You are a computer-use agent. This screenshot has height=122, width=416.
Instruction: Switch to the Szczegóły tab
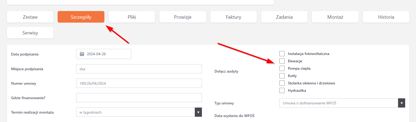coord(81,17)
